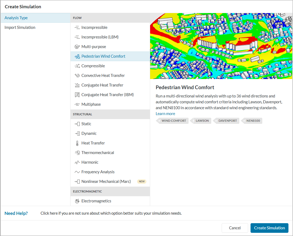Open the Learn more link
The height and width of the screenshot is (236, 293).
[165, 113]
